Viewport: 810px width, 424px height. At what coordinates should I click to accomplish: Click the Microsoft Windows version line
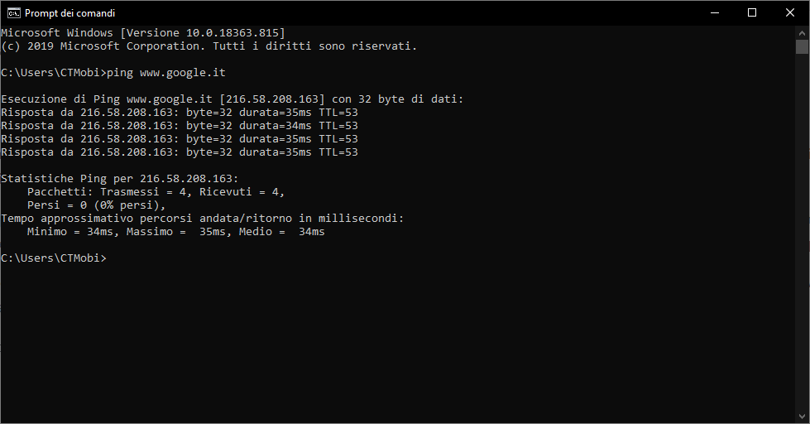point(142,33)
